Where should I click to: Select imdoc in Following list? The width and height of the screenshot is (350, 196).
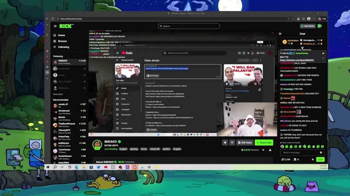(69, 75)
